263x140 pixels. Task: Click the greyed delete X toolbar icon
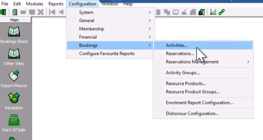pyautogui.click(x=40, y=12)
